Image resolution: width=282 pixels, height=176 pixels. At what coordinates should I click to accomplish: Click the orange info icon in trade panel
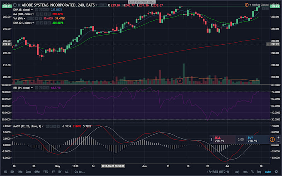(x=272, y=140)
